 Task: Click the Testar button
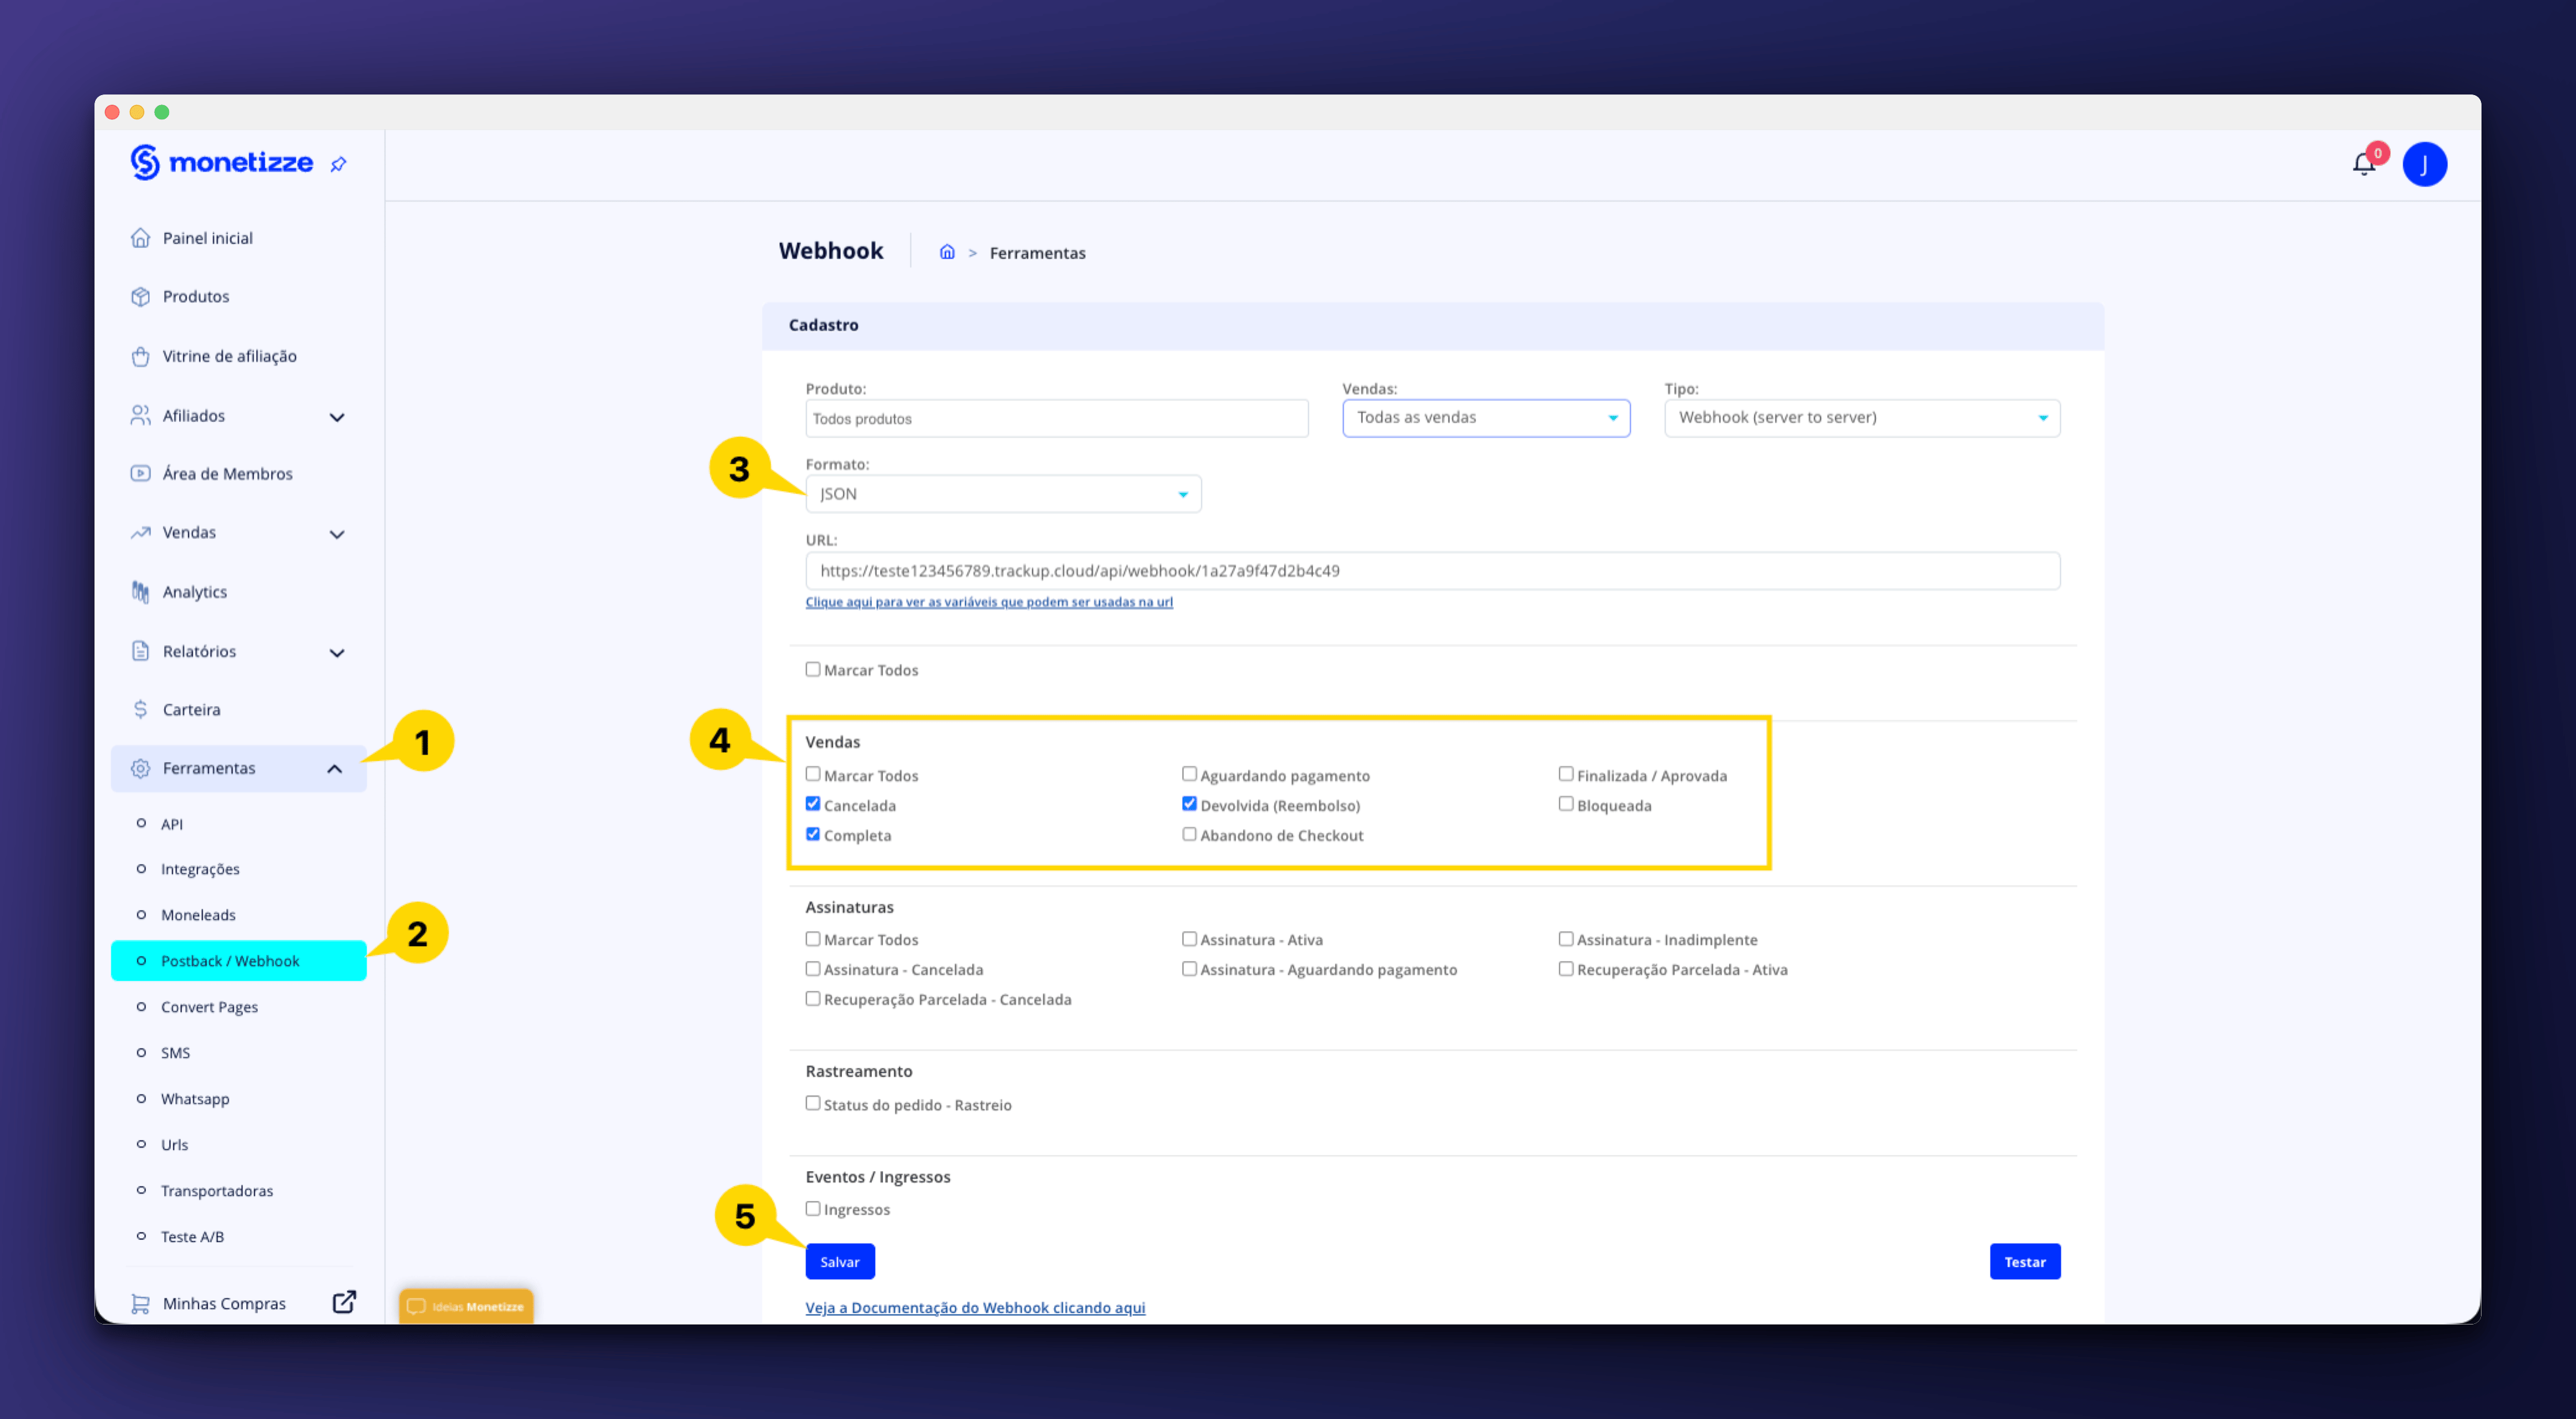[2024, 1262]
